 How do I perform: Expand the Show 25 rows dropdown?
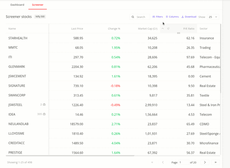pos(213,17)
